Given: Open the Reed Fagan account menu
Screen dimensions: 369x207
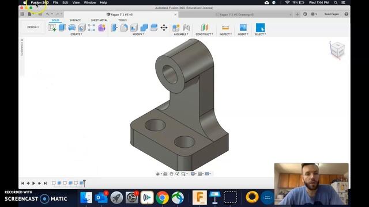Looking at the screenshot, I should click(x=332, y=14).
